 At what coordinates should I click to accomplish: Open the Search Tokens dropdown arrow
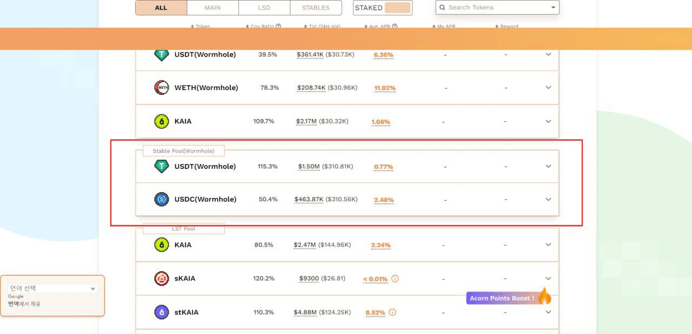coord(553,8)
